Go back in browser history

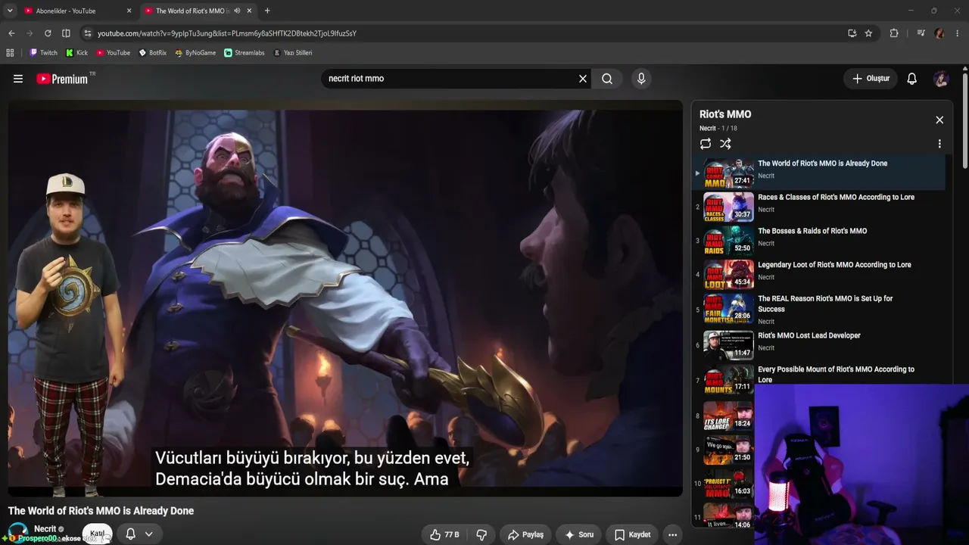pyautogui.click(x=11, y=33)
